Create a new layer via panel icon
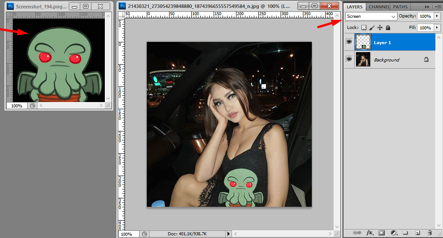 [x=417, y=233]
